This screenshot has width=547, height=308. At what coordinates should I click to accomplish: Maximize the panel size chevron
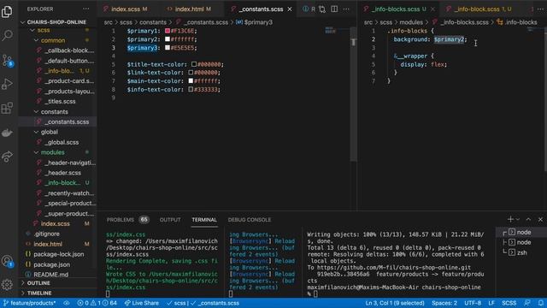[528, 219]
